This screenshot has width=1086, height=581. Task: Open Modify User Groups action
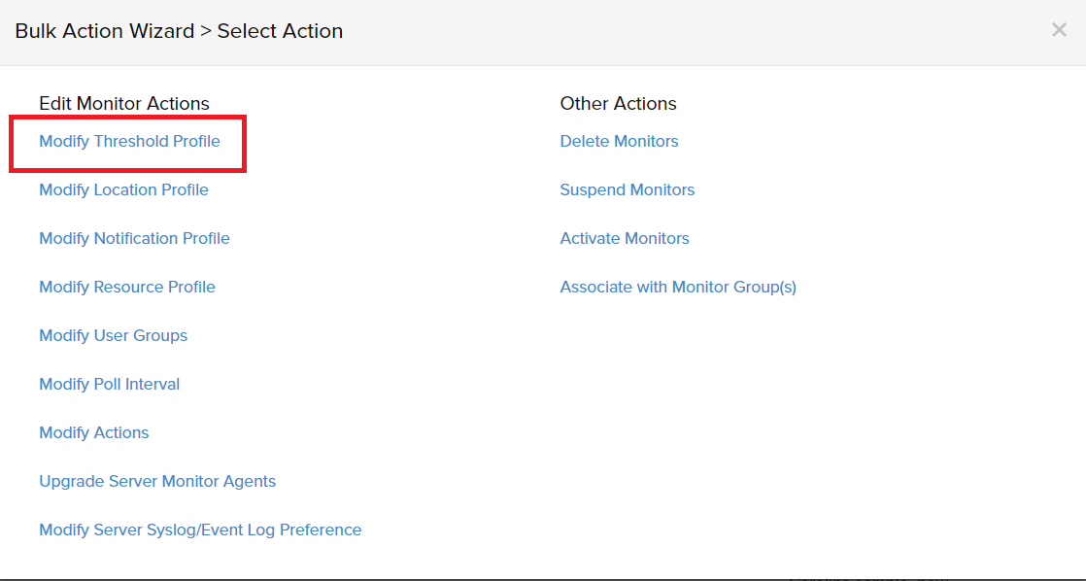pos(113,336)
